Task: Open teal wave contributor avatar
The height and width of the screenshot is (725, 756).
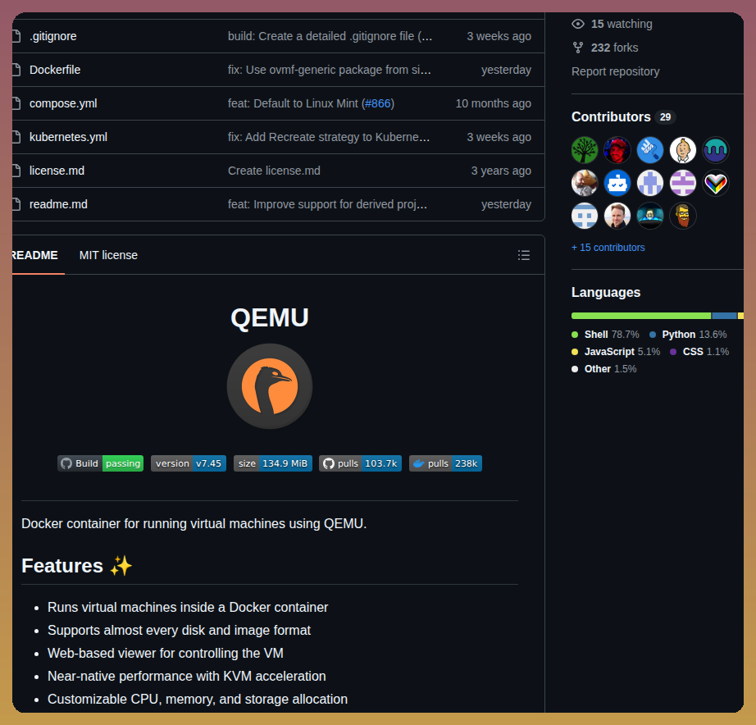Action: pos(716,150)
